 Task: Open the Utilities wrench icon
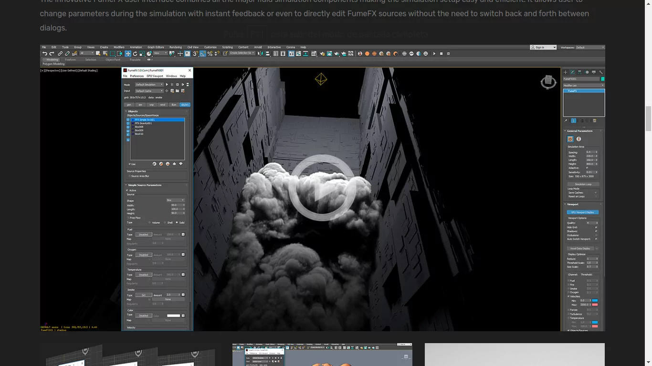[601, 72]
